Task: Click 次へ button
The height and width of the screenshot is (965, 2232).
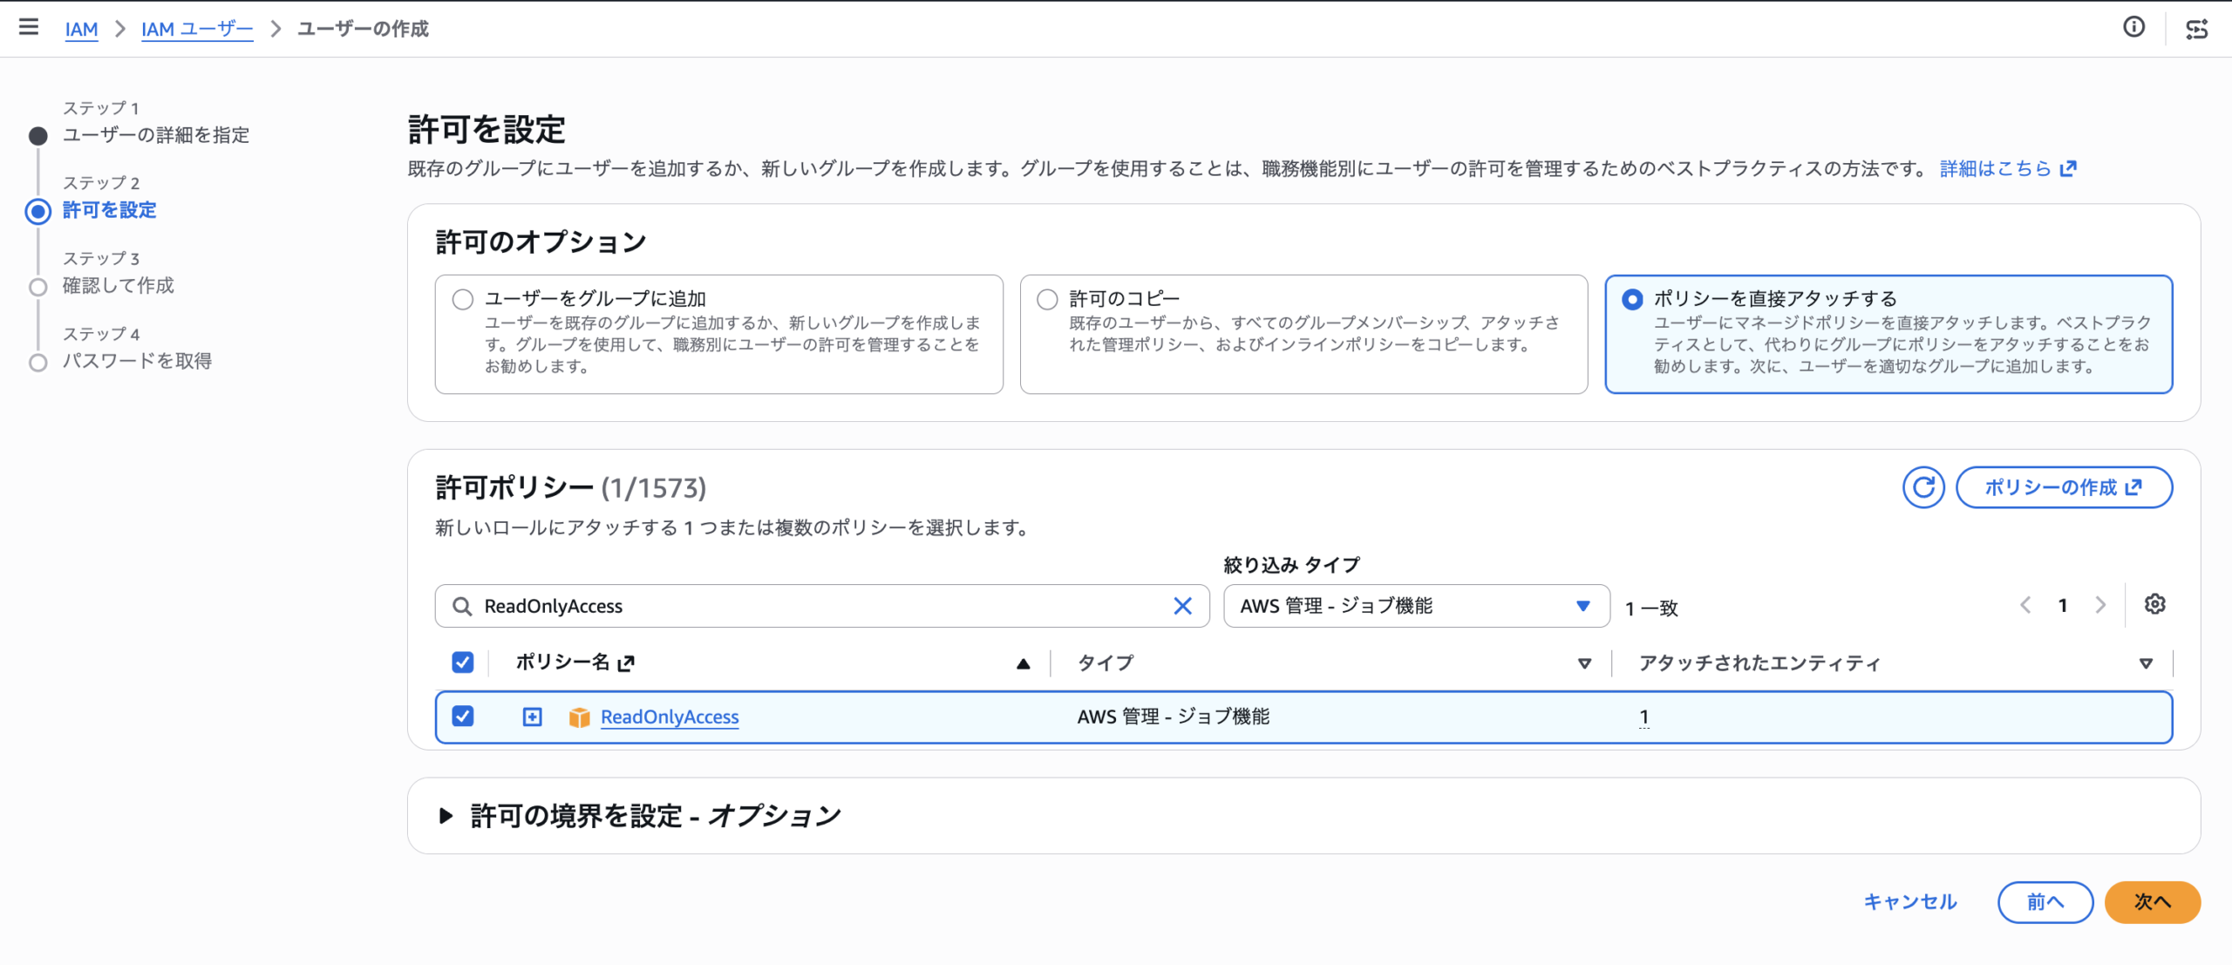Action: 2152,902
